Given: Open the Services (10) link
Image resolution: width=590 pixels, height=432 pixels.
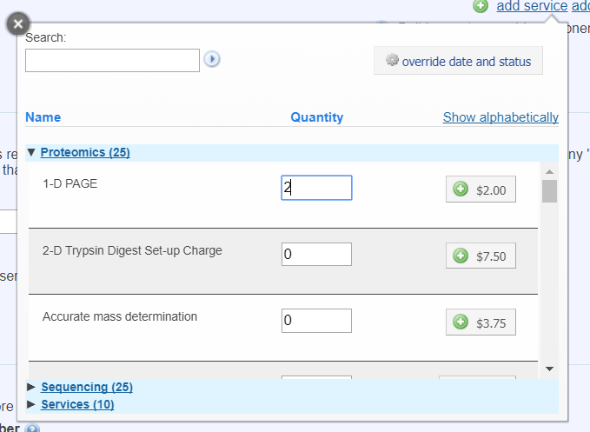Looking at the screenshot, I should coord(77,404).
